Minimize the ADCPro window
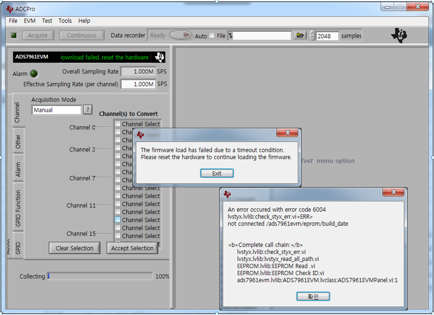Viewport: 434px width, 315px height. point(387,7)
